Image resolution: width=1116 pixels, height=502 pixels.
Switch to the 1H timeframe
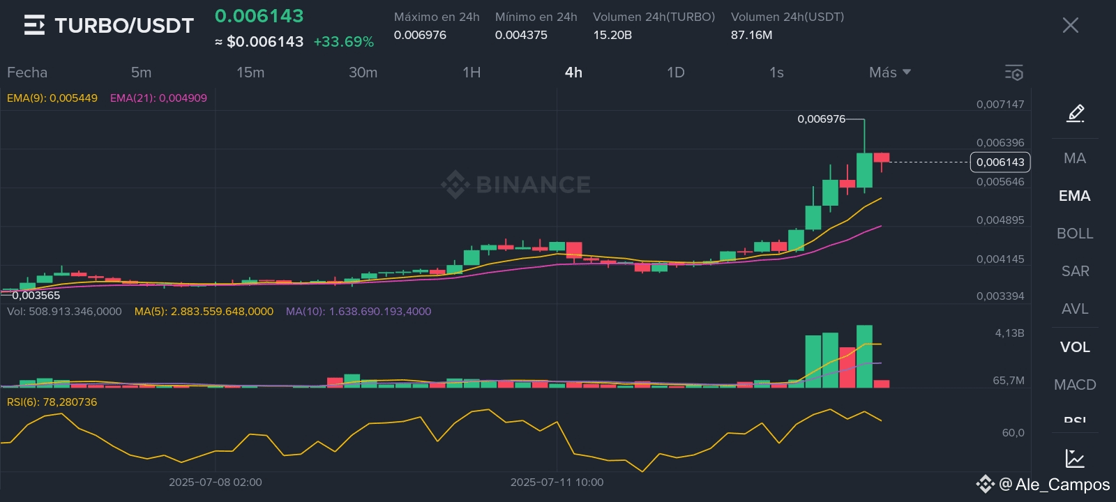click(472, 73)
